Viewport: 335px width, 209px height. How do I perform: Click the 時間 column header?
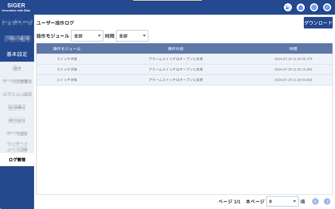pos(293,49)
